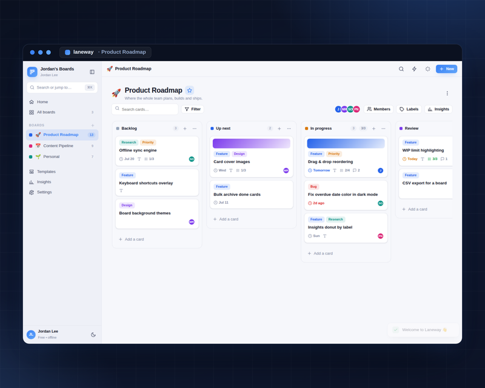The width and height of the screenshot is (485, 388).
Task: Click the Review column color square
Action: [x=401, y=129]
